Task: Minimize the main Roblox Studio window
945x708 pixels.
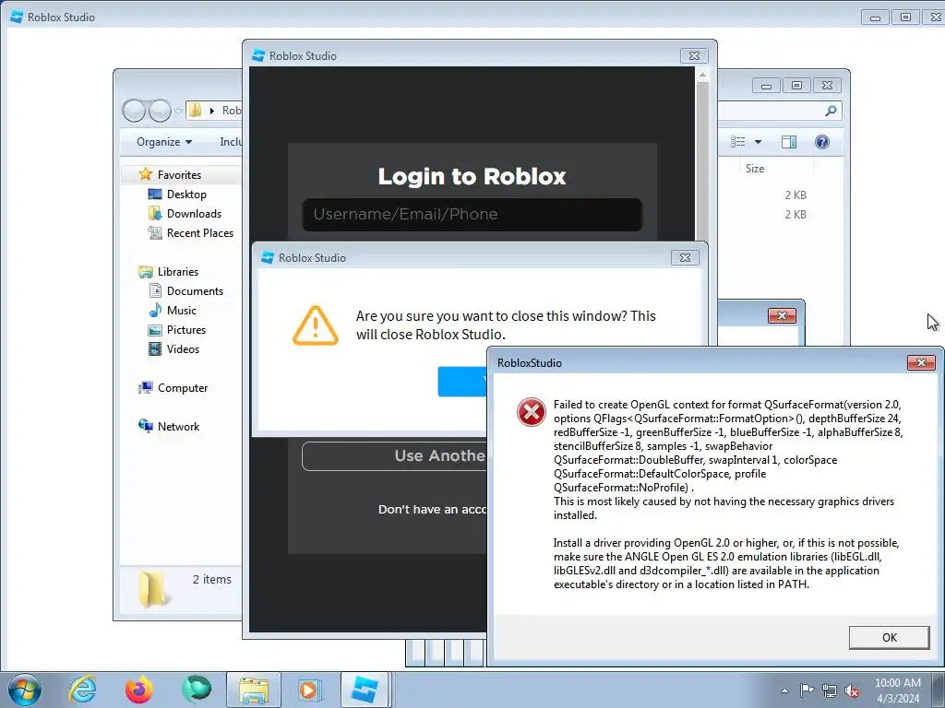Action: click(x=875, y=18)
